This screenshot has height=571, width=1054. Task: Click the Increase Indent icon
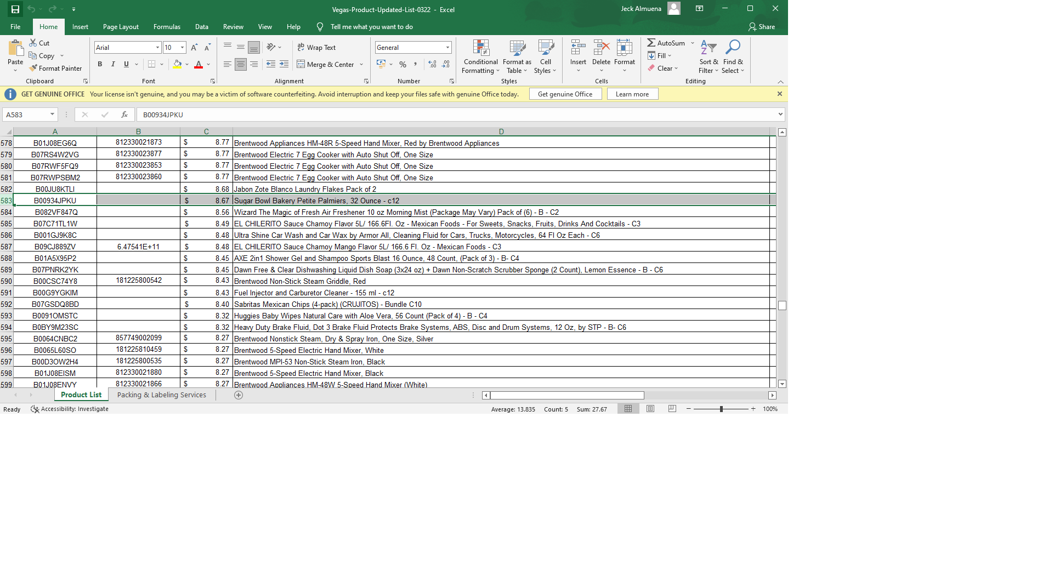[284, 64]
